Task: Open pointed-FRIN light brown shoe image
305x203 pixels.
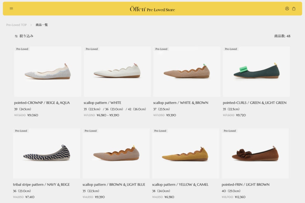Action: [255, 153]
